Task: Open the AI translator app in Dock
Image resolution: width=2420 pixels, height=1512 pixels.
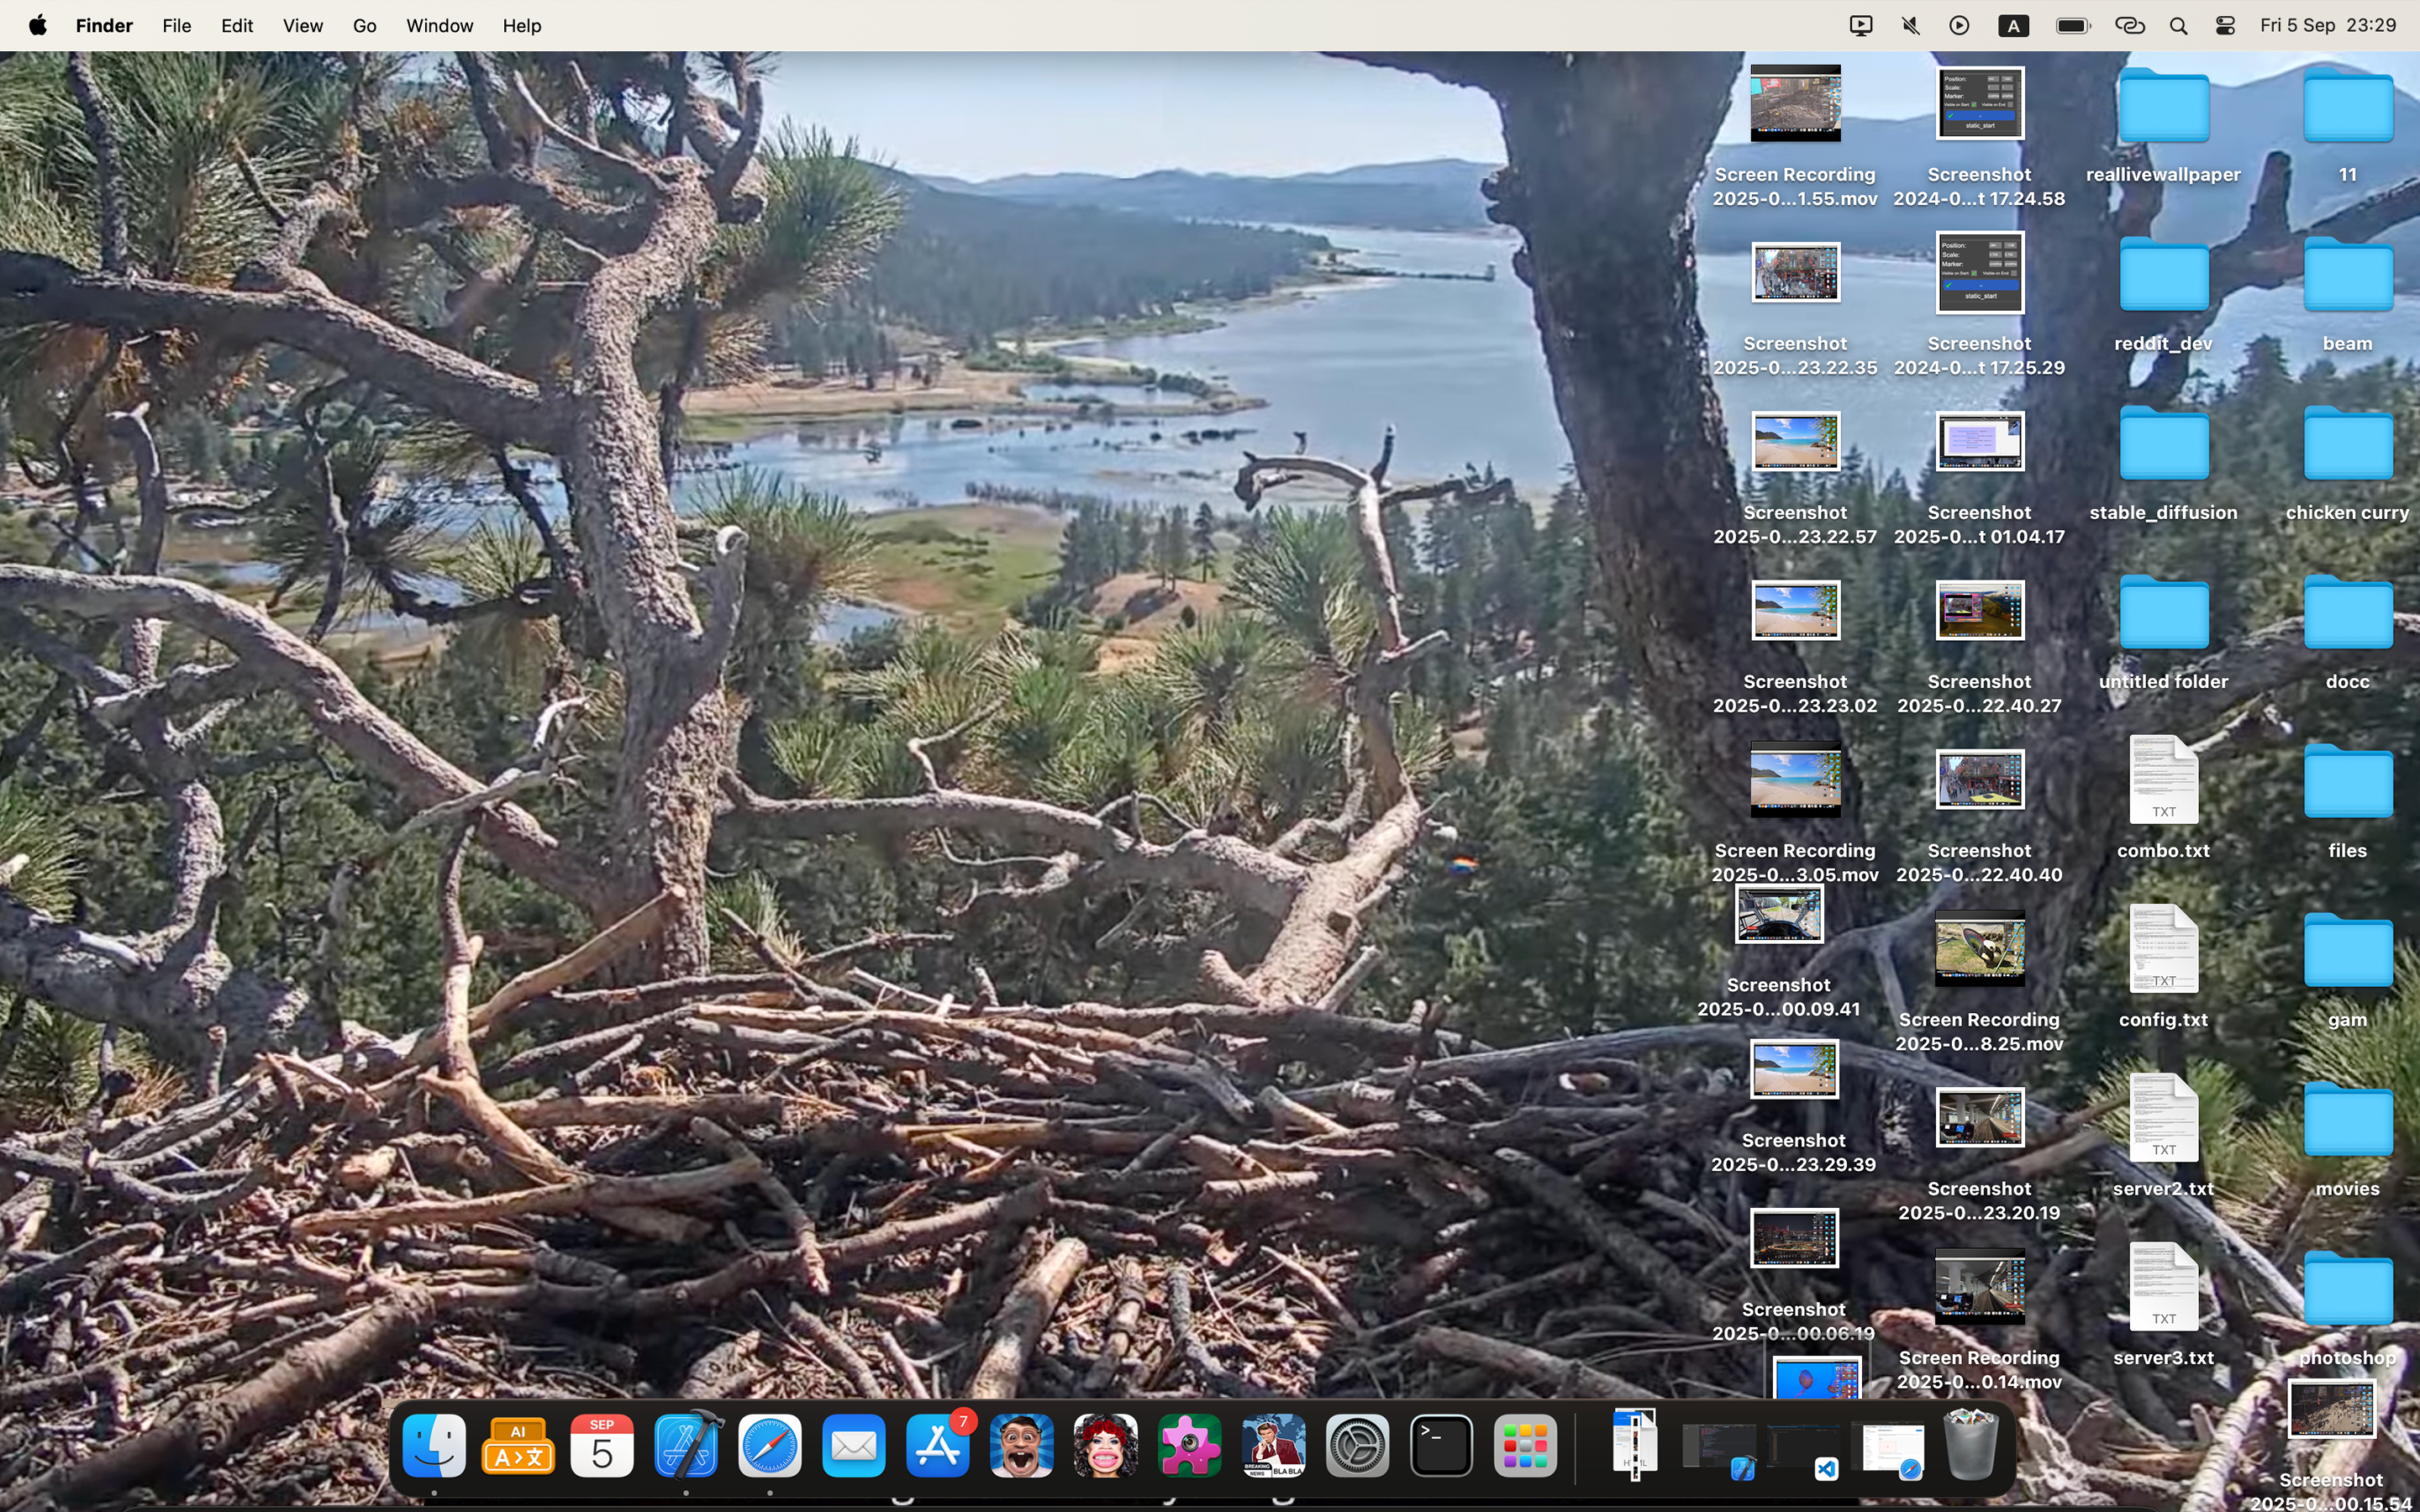Action: point(518,1446)
